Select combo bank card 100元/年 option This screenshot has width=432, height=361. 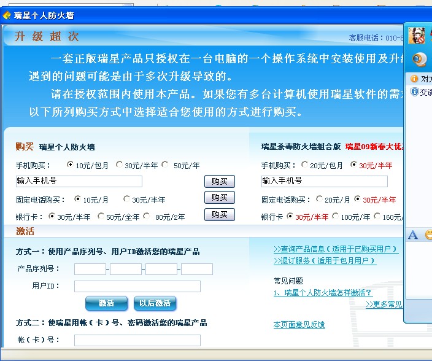pos(335,216)
